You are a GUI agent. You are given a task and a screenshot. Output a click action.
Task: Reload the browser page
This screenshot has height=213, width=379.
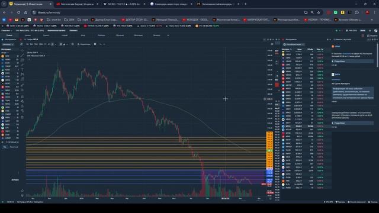click(18, 12)
